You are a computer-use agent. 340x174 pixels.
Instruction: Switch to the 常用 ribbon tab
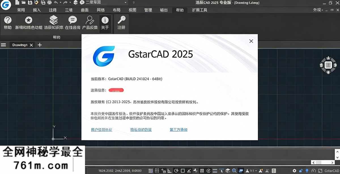click(21, 10)
